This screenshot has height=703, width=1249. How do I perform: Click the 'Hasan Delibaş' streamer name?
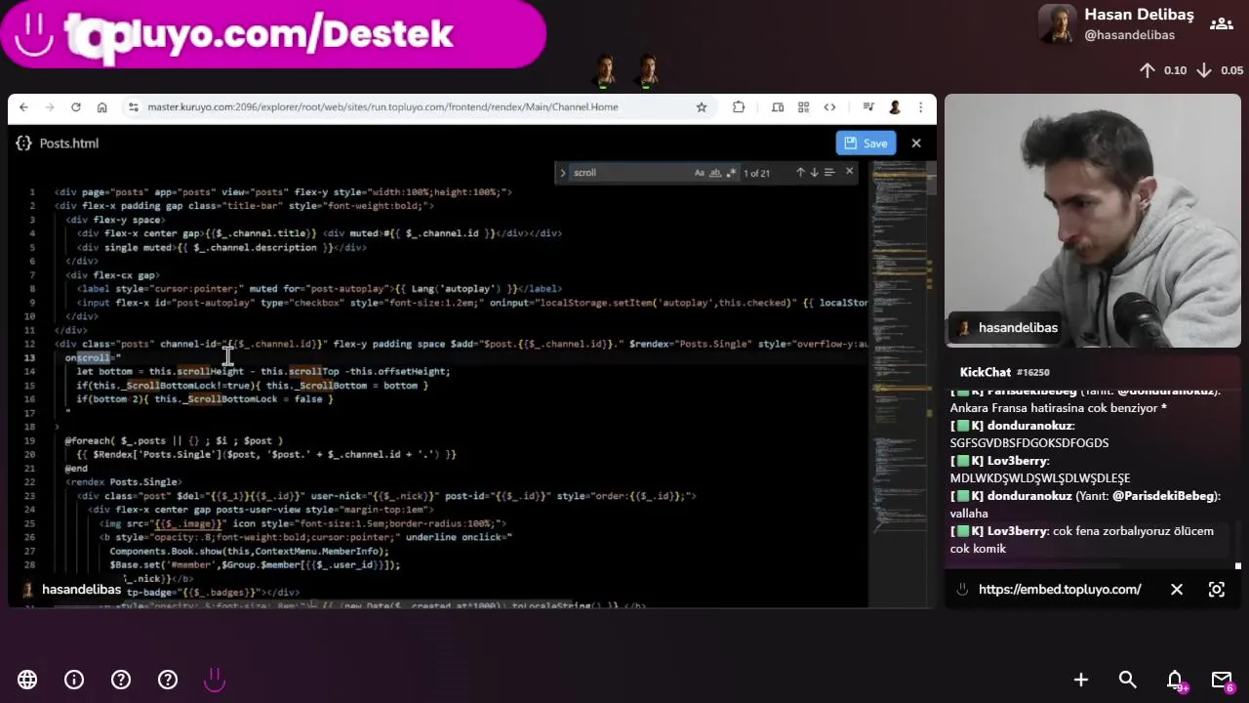coord(1139,15)
